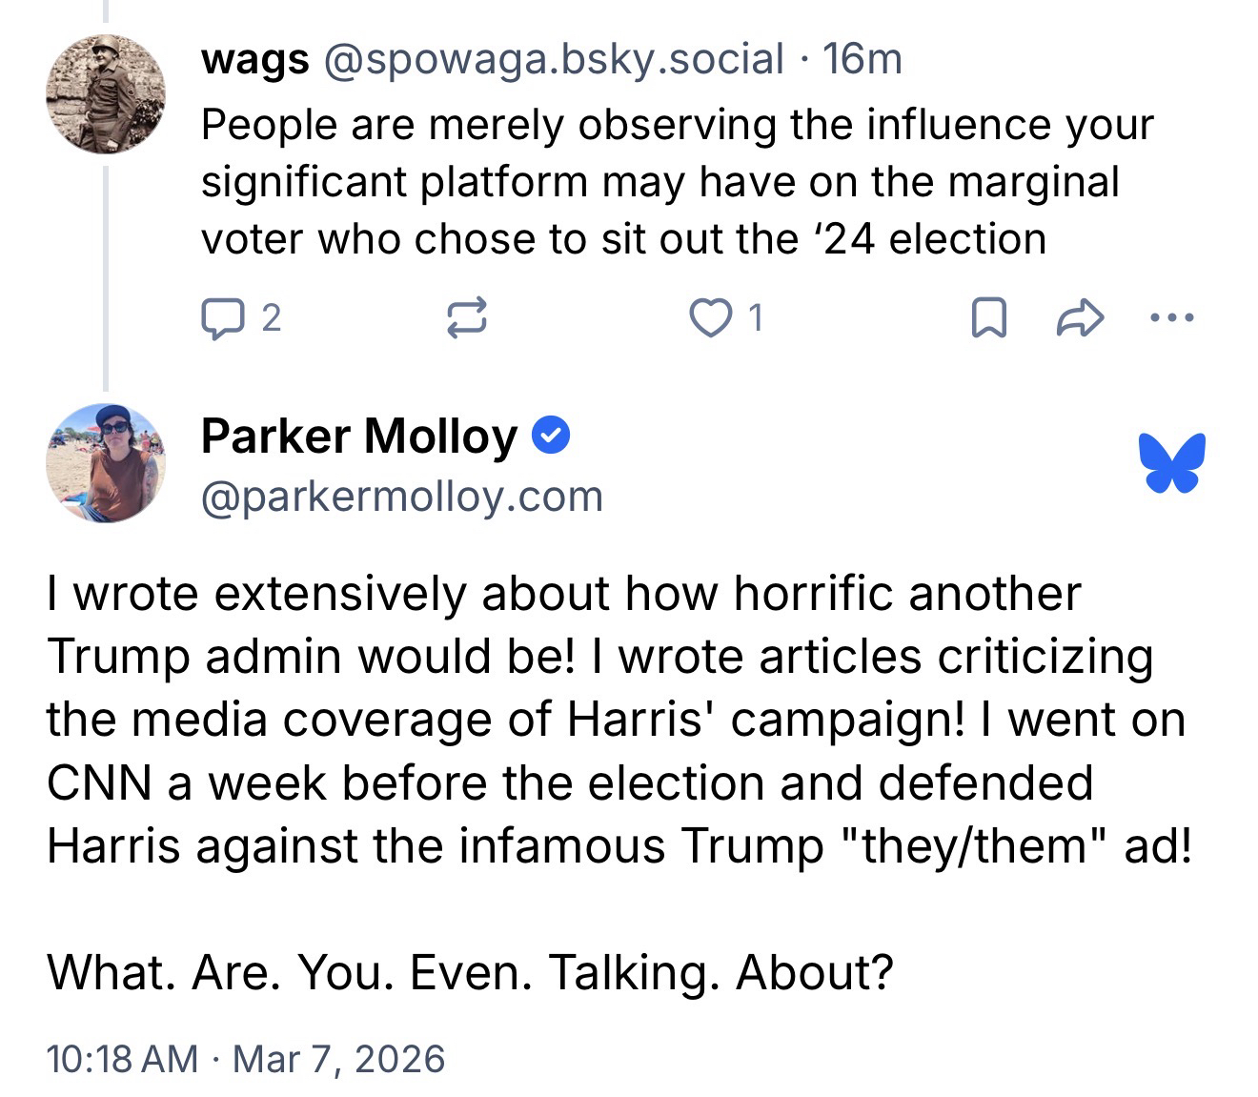Screen dimensions: 1258x1097
Task: Open the @parkermolloy.com handle link
Action: pos(401,497)
